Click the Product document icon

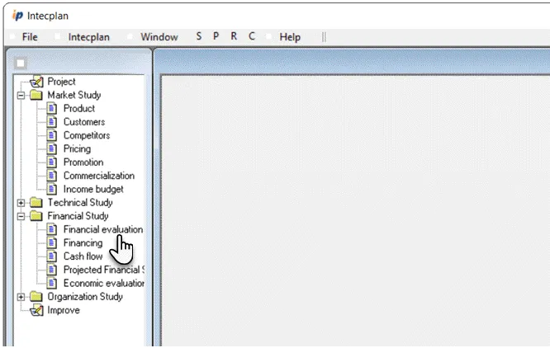tap(52, 109)
